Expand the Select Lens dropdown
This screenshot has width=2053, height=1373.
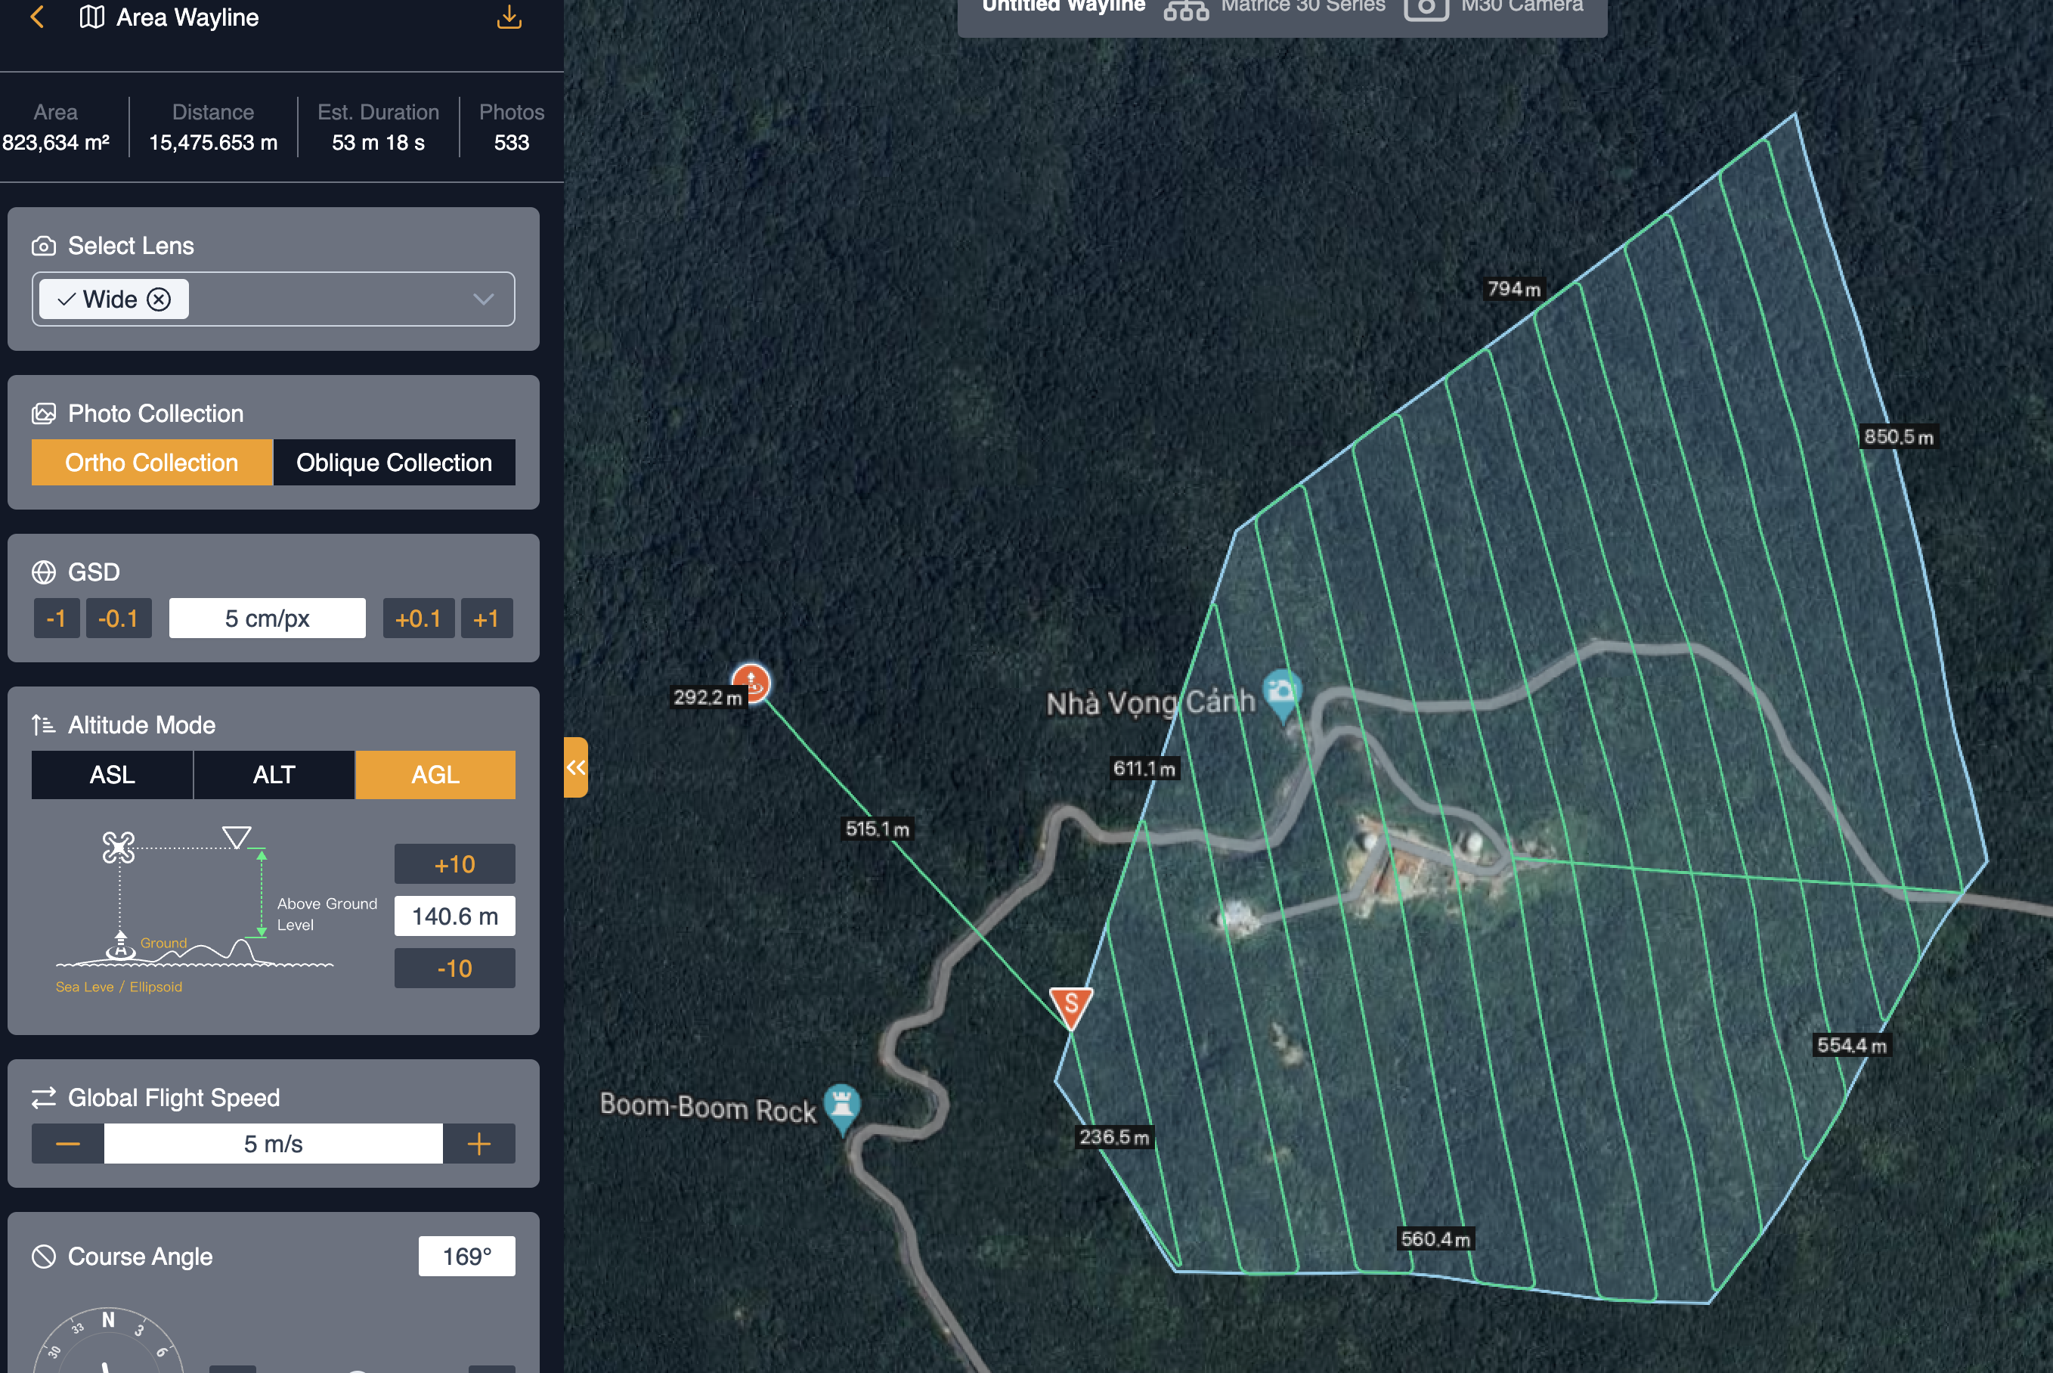coord(483,299)
